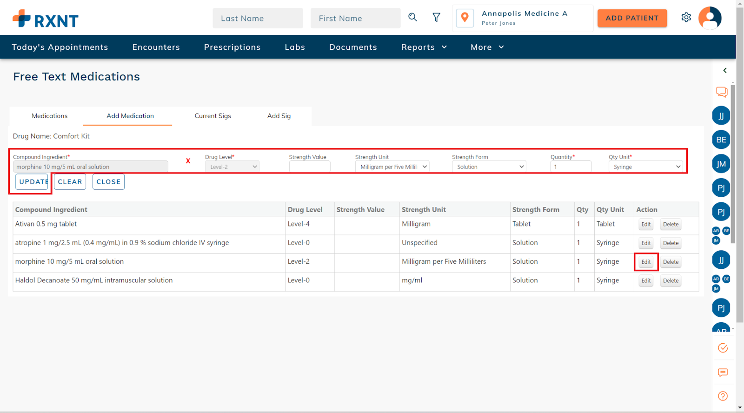The image size is (744, 413).
Task: Open the chat bubble icon in sidebar
Action: [722, 92]
